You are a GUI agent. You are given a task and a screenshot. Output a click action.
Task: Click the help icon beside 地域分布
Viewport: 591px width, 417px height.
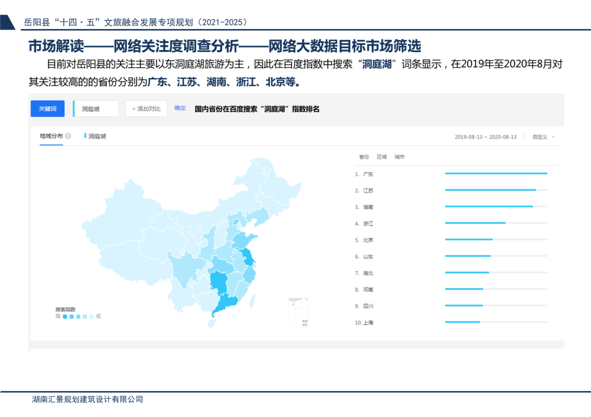pyautogui.click(x=68, y=136)
